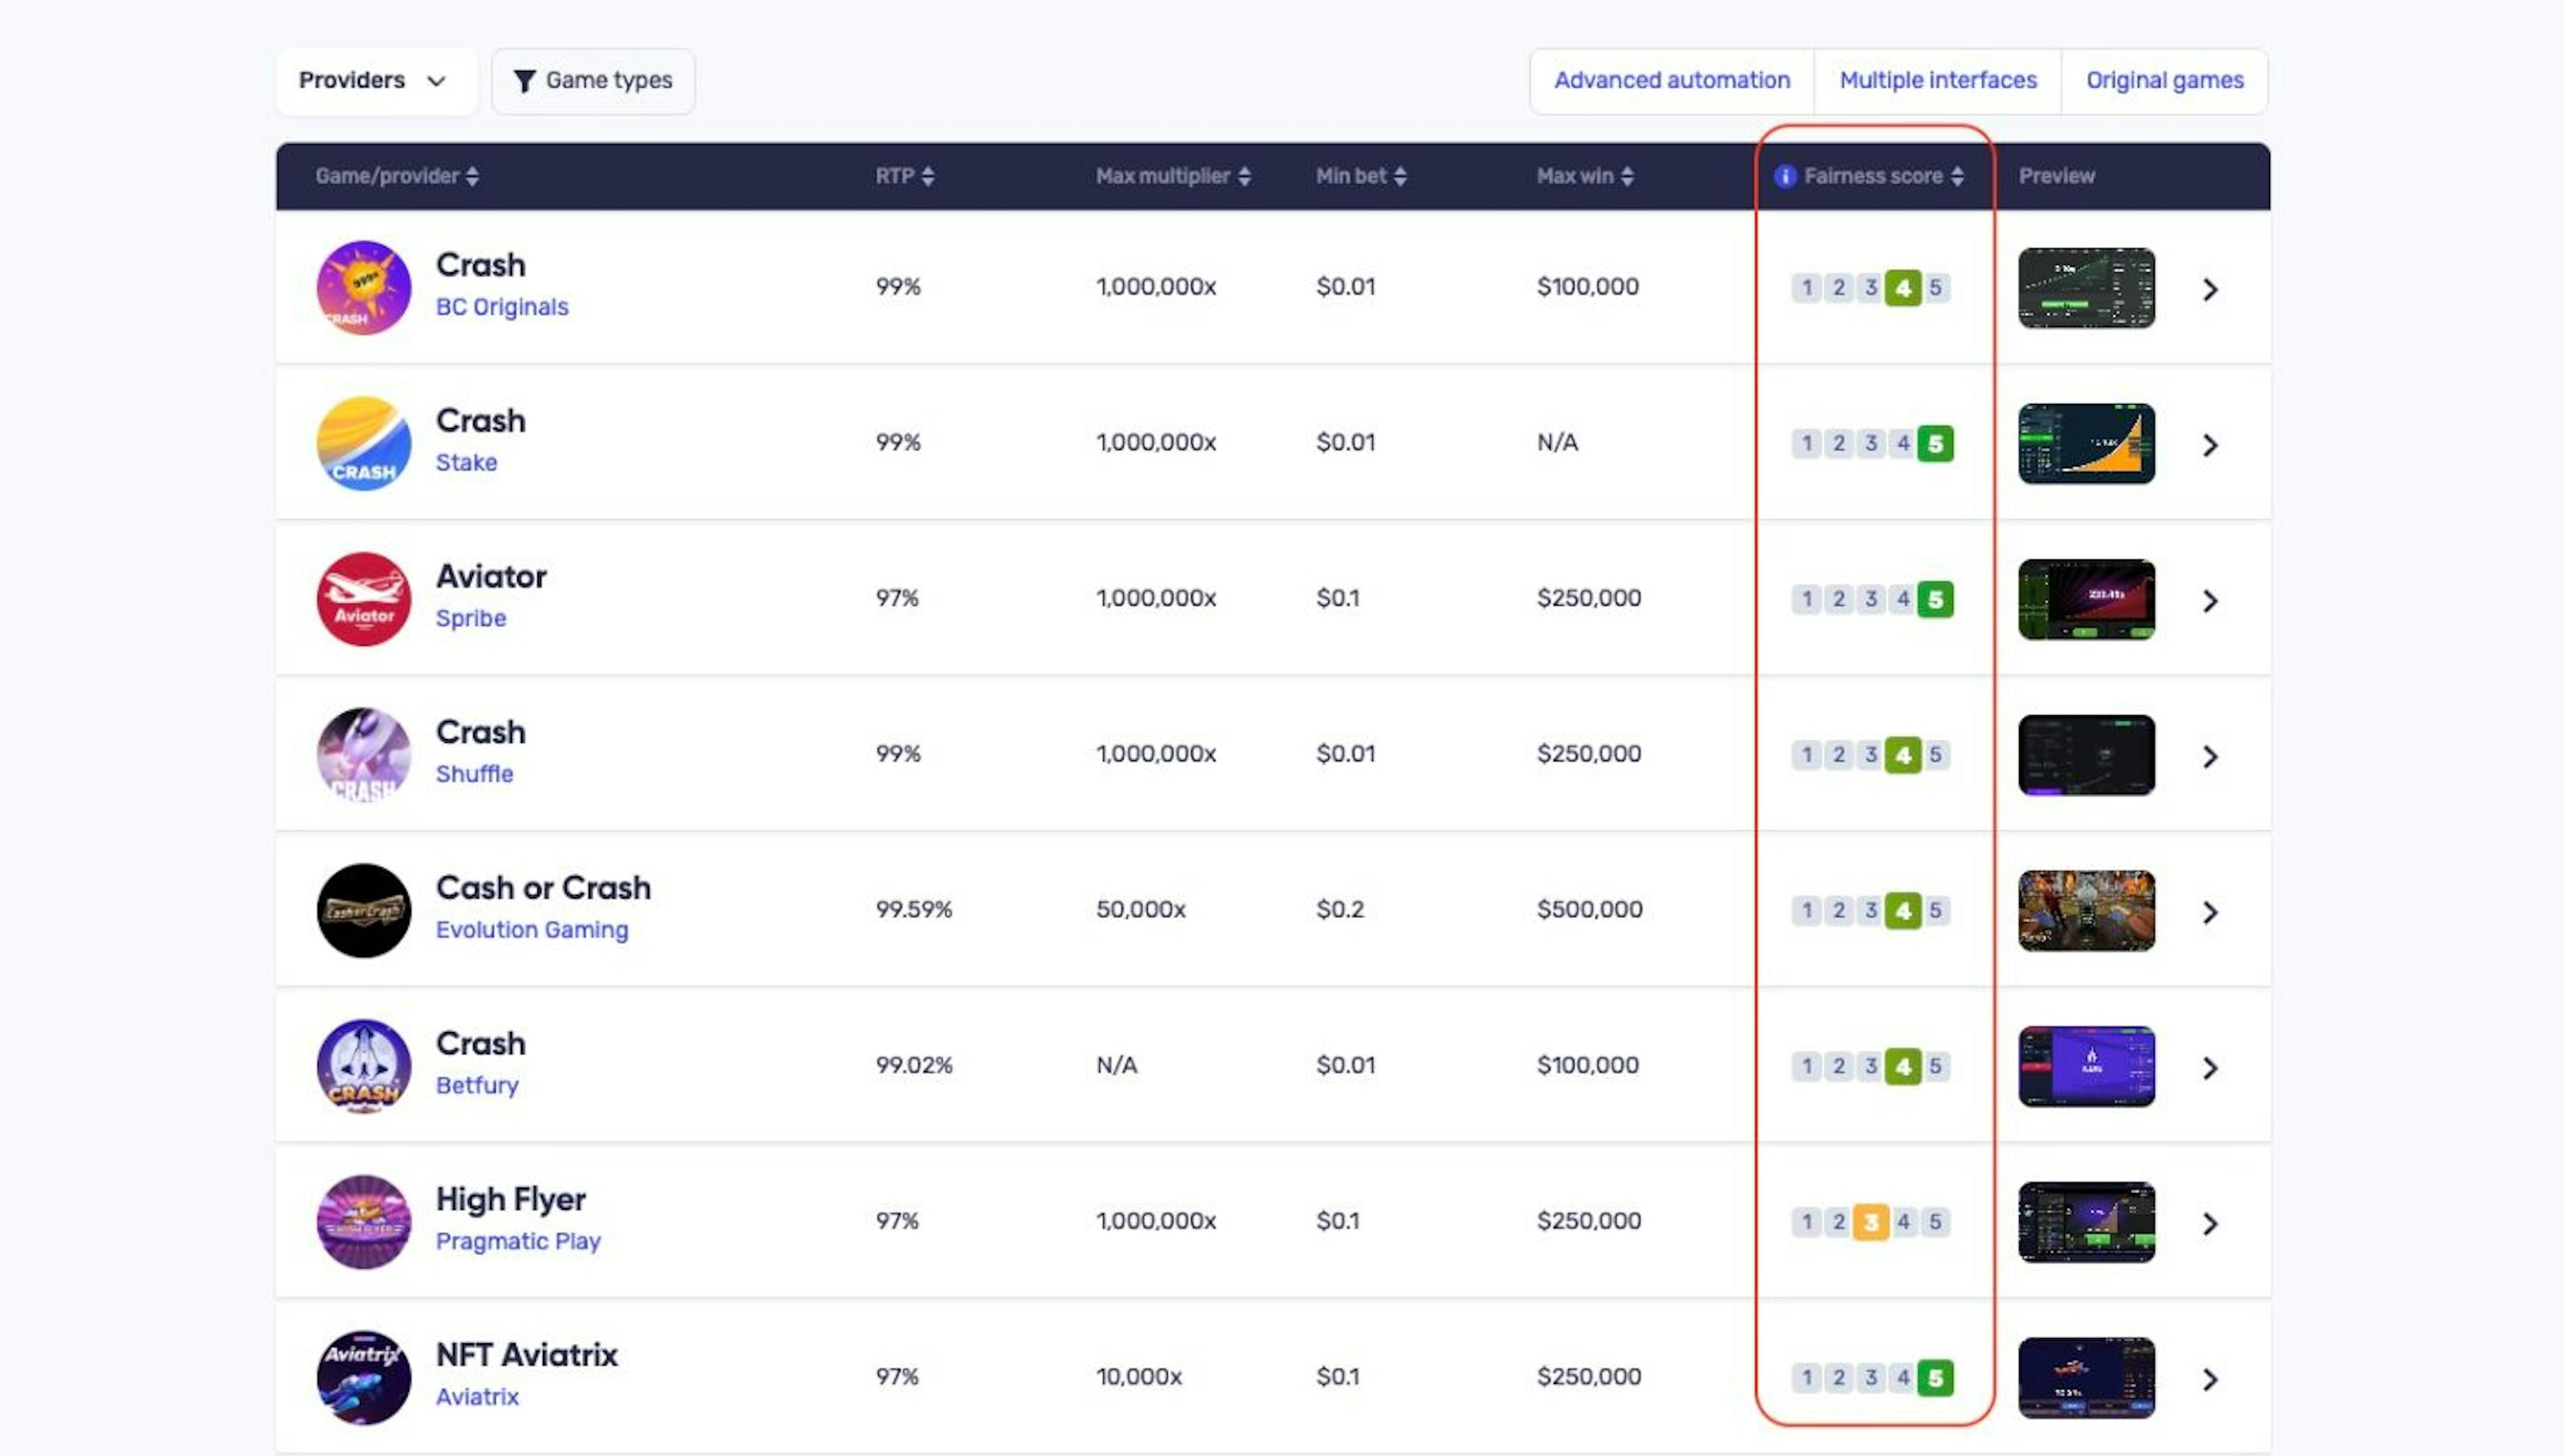Viewport: 2564px width, 1456px height.
Task: Click the High Flyer game logo
Action: (x=363, y=1221)
